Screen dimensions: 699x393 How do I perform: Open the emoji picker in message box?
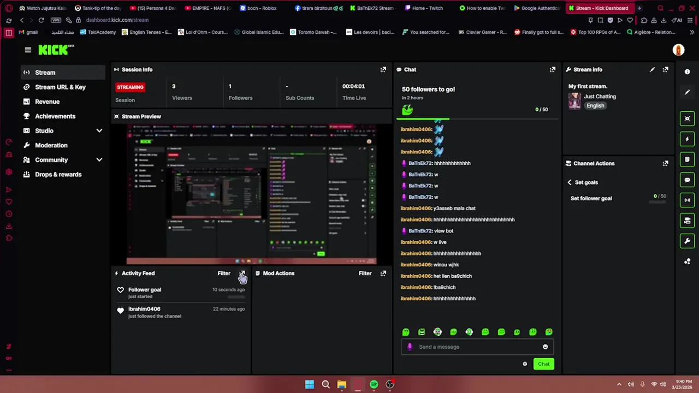tap(545, 347)
